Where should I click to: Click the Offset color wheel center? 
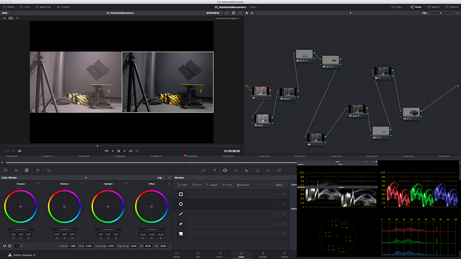point(151,206)
